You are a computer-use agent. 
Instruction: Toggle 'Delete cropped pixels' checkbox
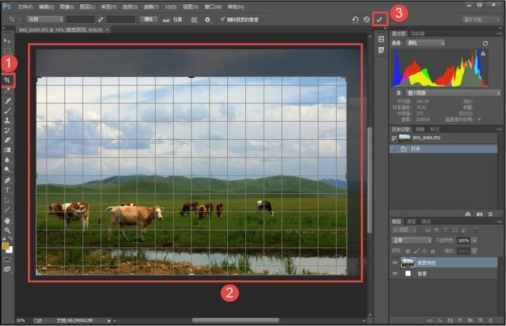[223, 20]
